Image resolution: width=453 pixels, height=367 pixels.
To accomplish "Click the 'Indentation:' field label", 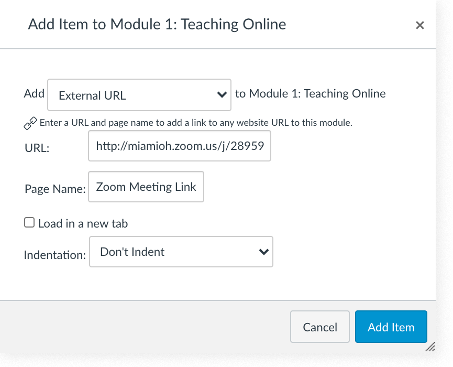I will coord(54,255).
